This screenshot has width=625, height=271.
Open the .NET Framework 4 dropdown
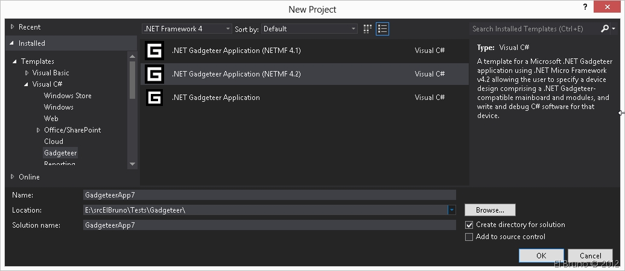[x=187, y=29]
